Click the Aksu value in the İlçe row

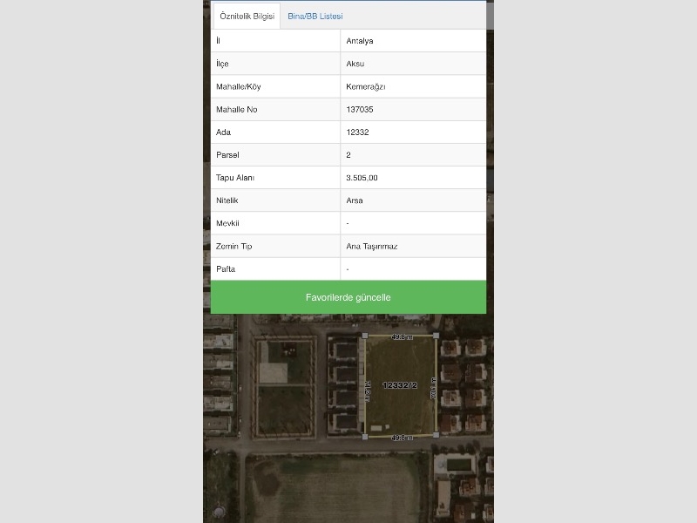tap(355, 64)
